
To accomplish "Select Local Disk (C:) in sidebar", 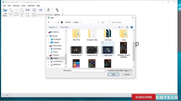I will tap(58, 61).
